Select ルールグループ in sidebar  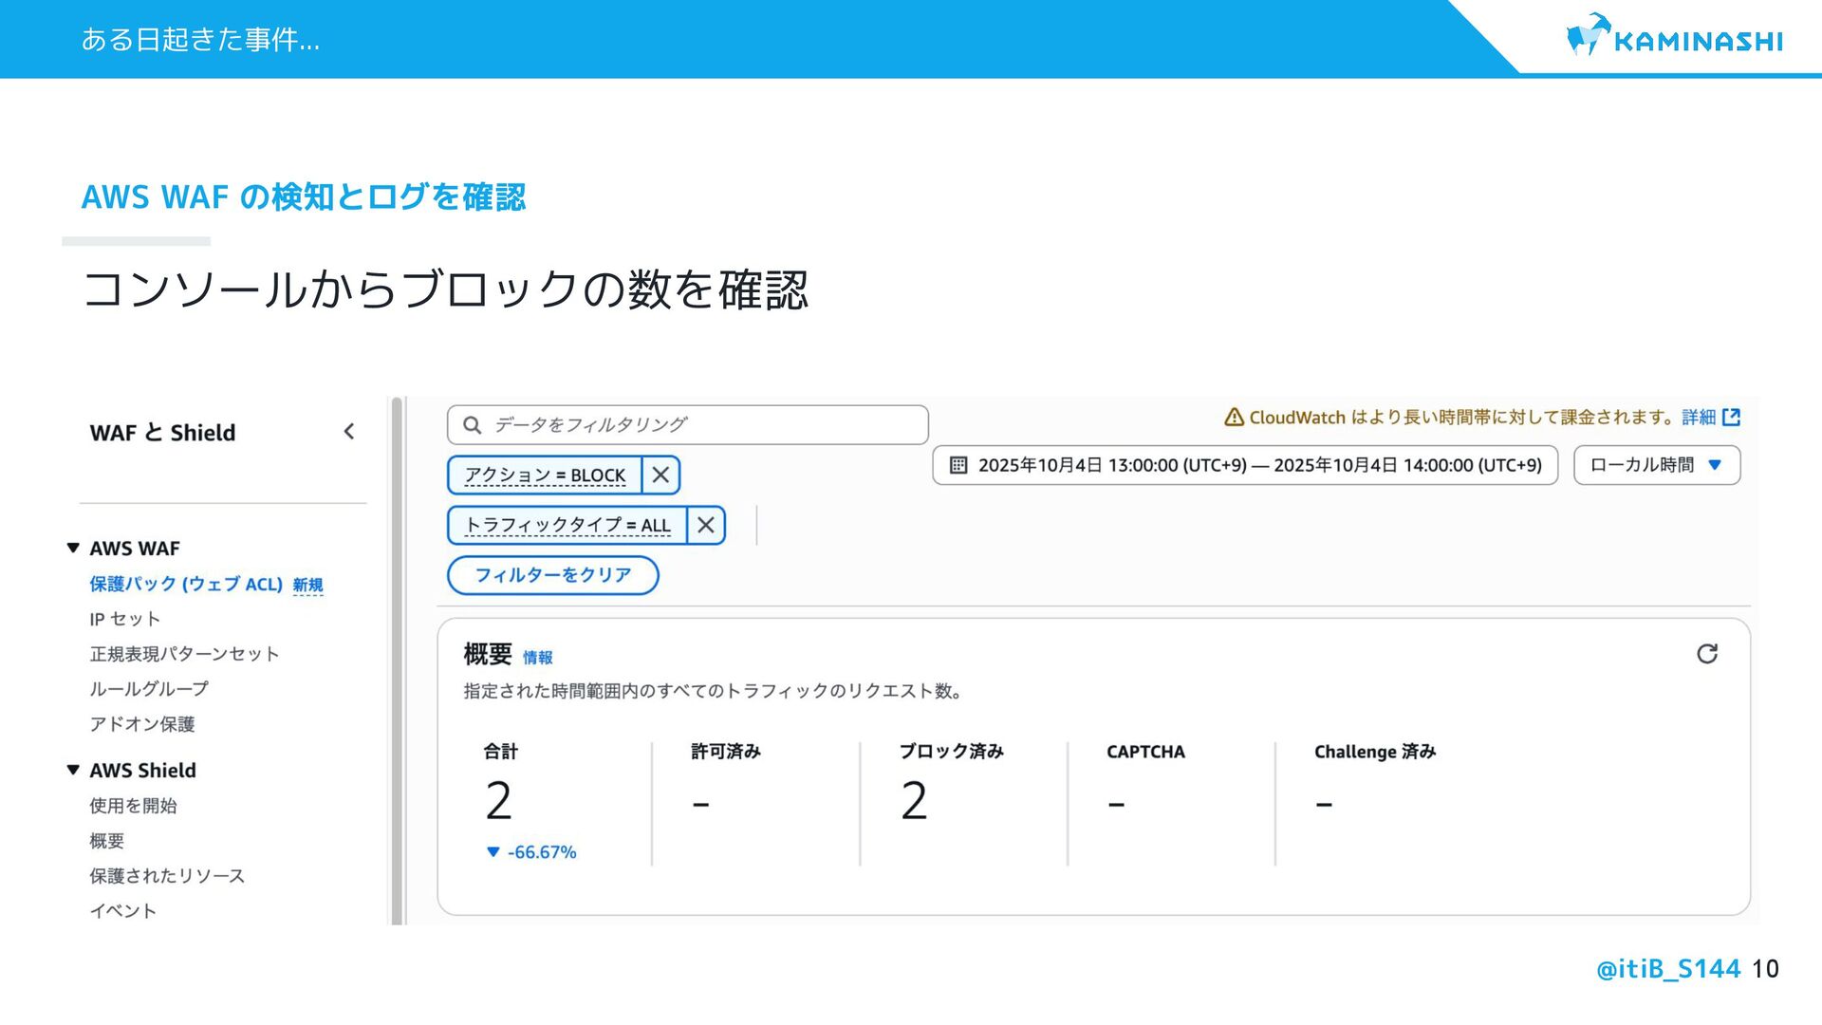tap(148, 689)
